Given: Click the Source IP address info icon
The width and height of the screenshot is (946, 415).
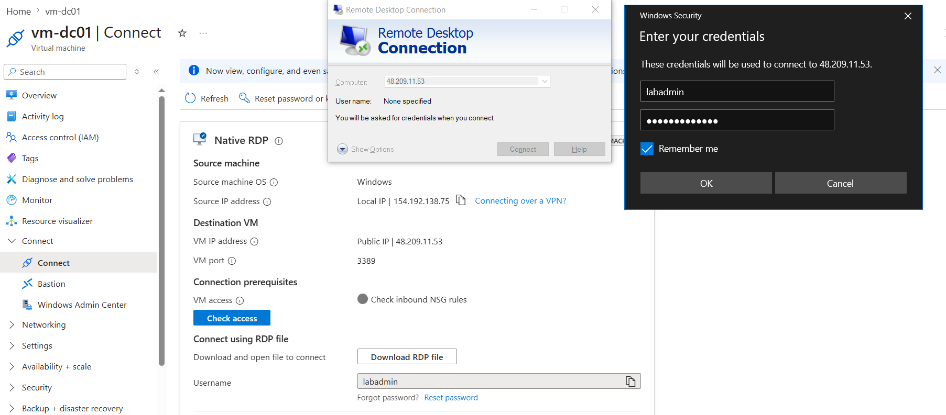Looking at the screenshot, I should (267, 201).
